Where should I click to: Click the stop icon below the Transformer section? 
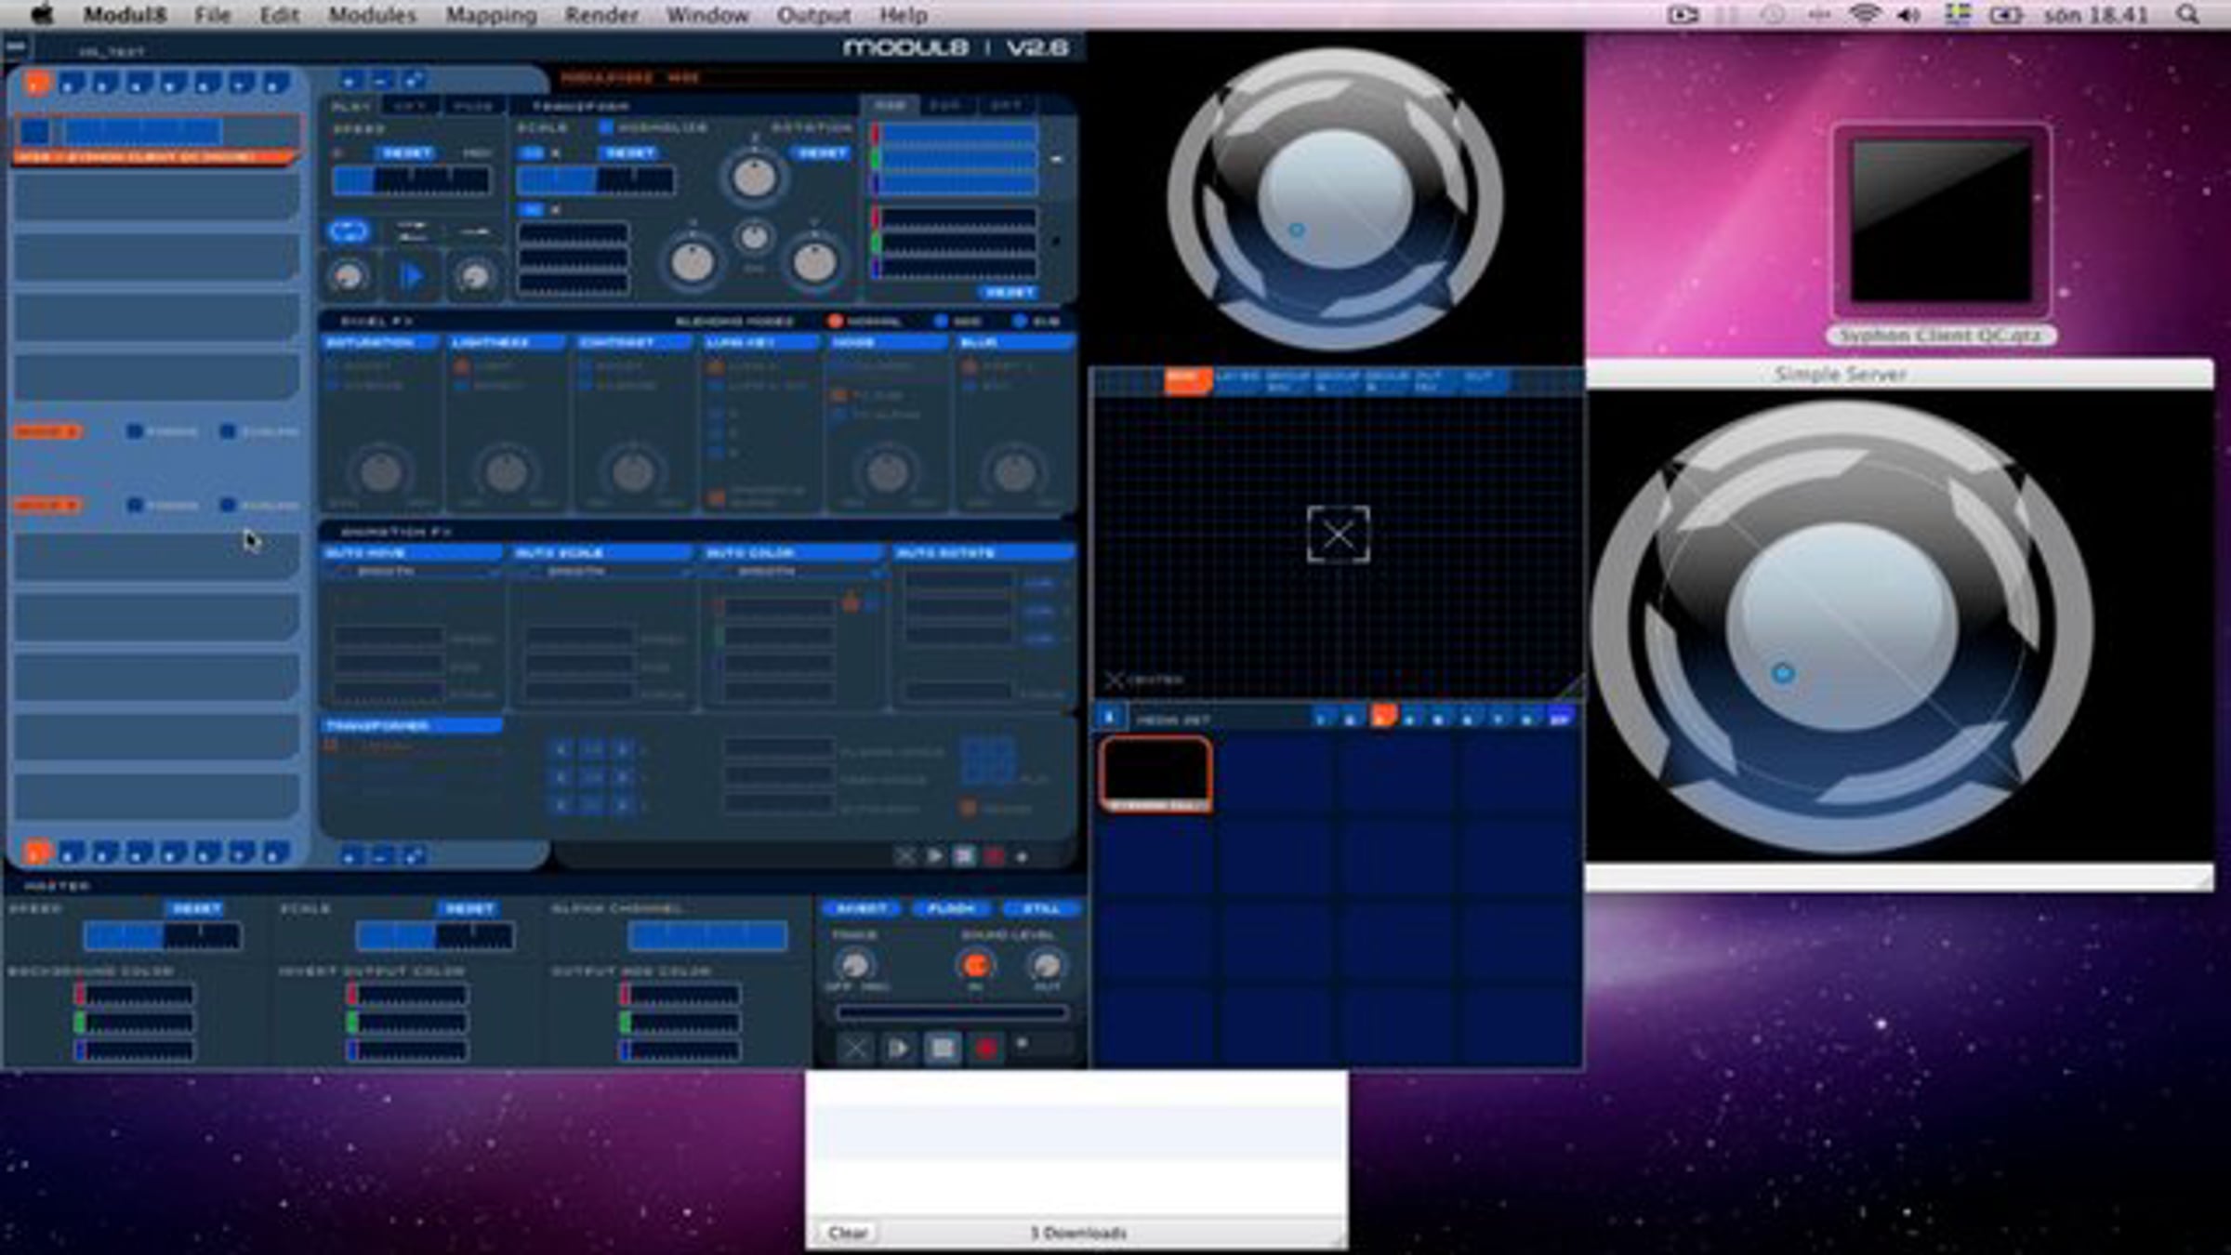coord(964,856)
